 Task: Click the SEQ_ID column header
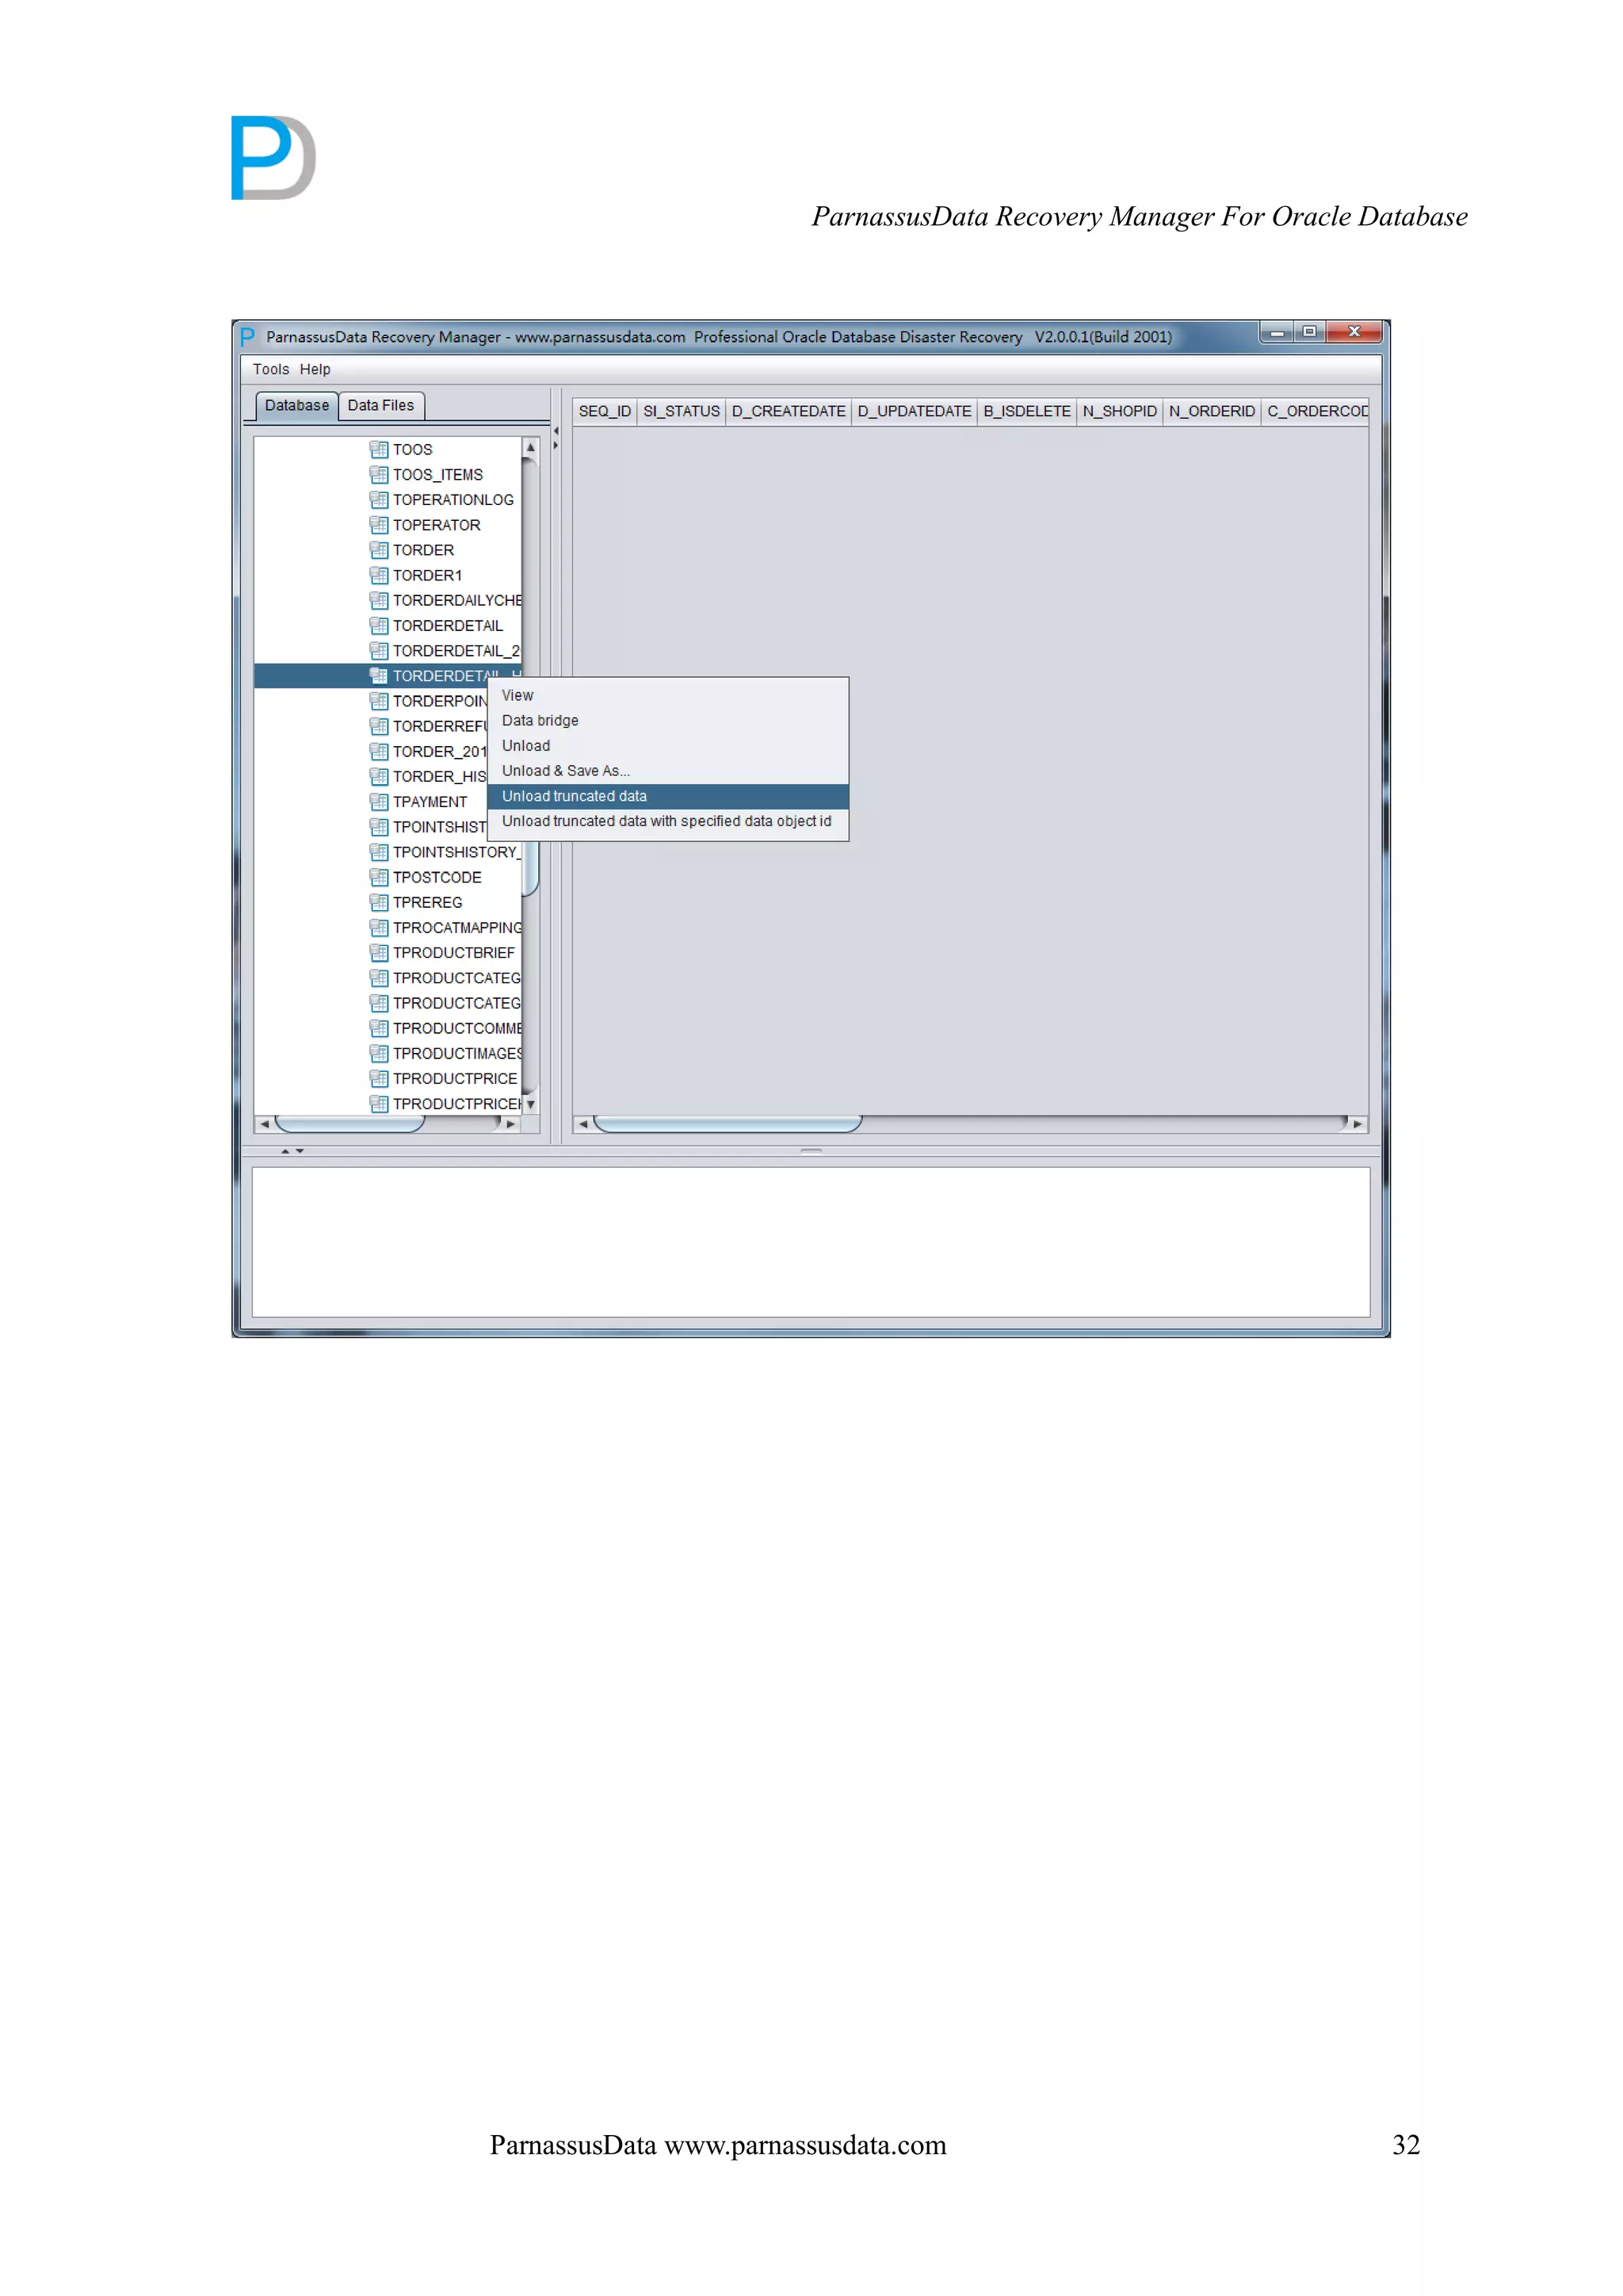(605, 411)
